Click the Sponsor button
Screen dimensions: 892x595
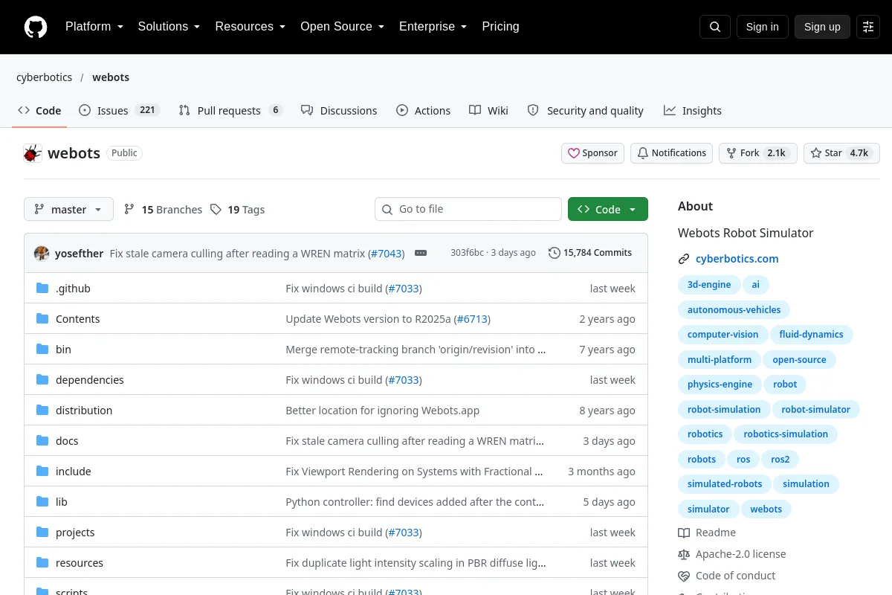tap(592, 153)
